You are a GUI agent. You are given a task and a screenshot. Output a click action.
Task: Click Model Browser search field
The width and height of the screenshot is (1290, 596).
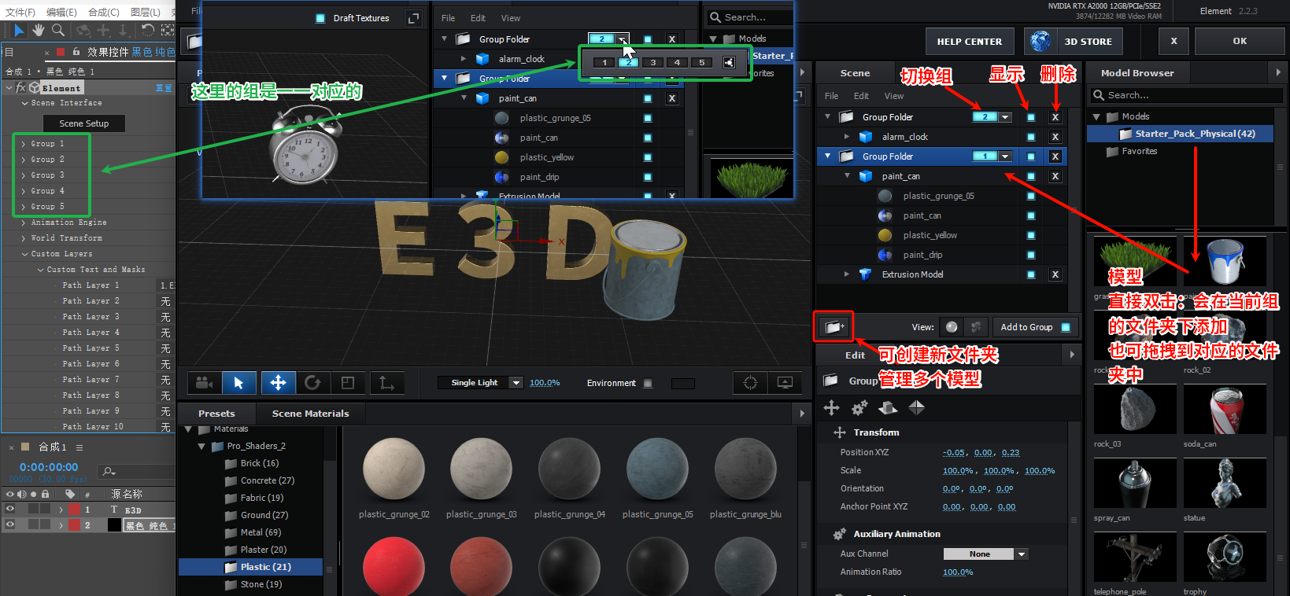(1187, 95)
